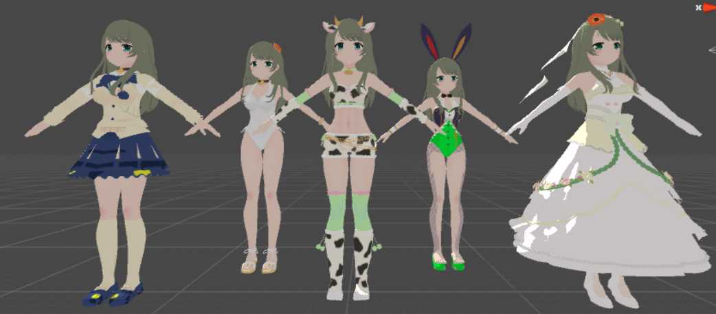Click the bunny ears on the bunny character

pyautogui.click(x=447, y=41)
